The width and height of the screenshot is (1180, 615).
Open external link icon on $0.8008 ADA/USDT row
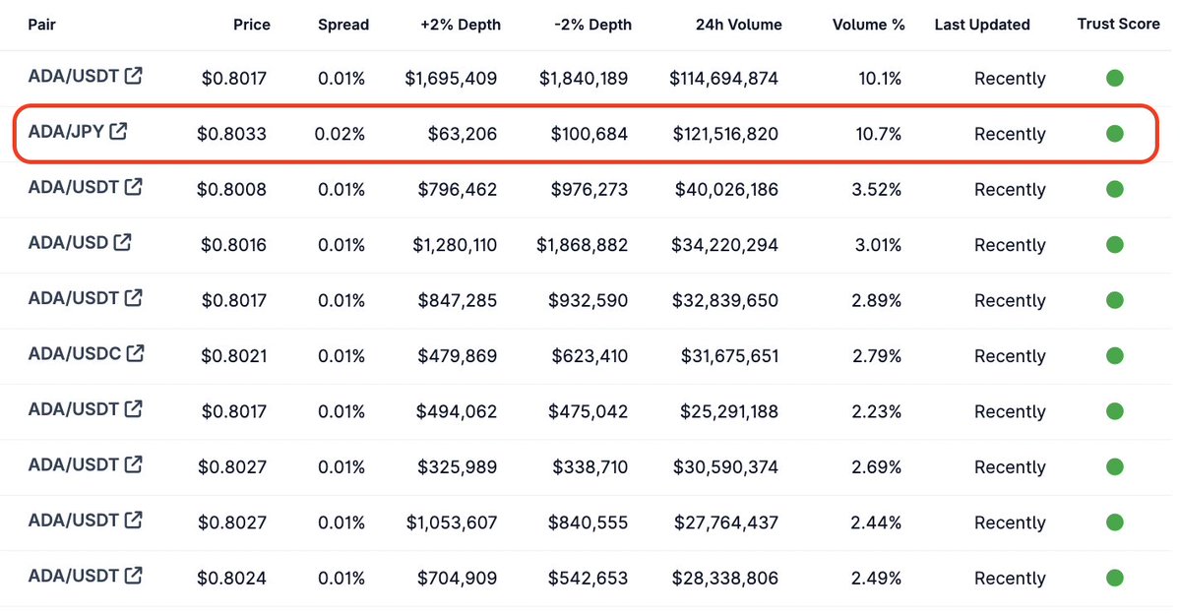click(133, 187)
